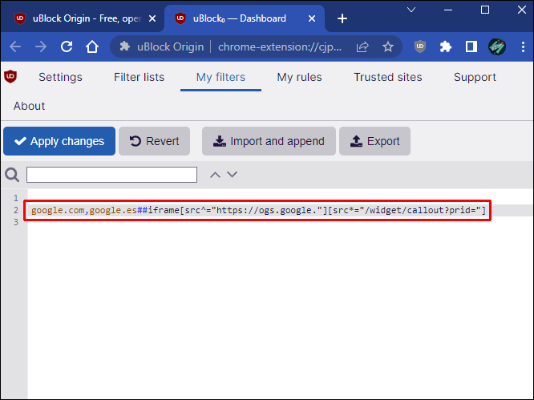Viewport: 534px width, 400px height.
Task: Focus the filter search input field
Action: (111, 175)
